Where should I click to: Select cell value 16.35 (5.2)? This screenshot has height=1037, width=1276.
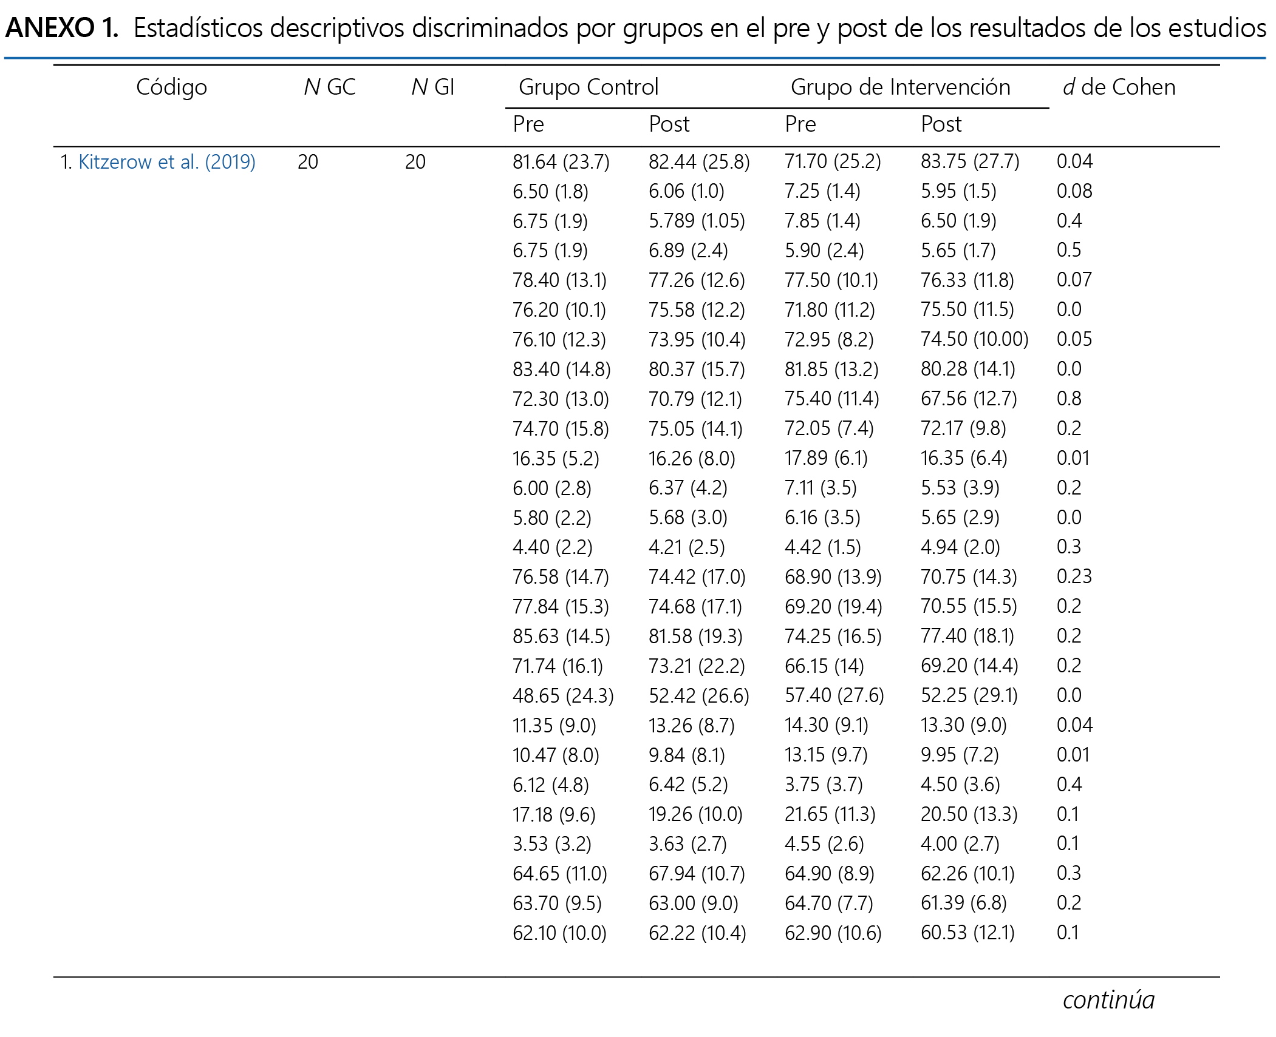pos(556,459)
